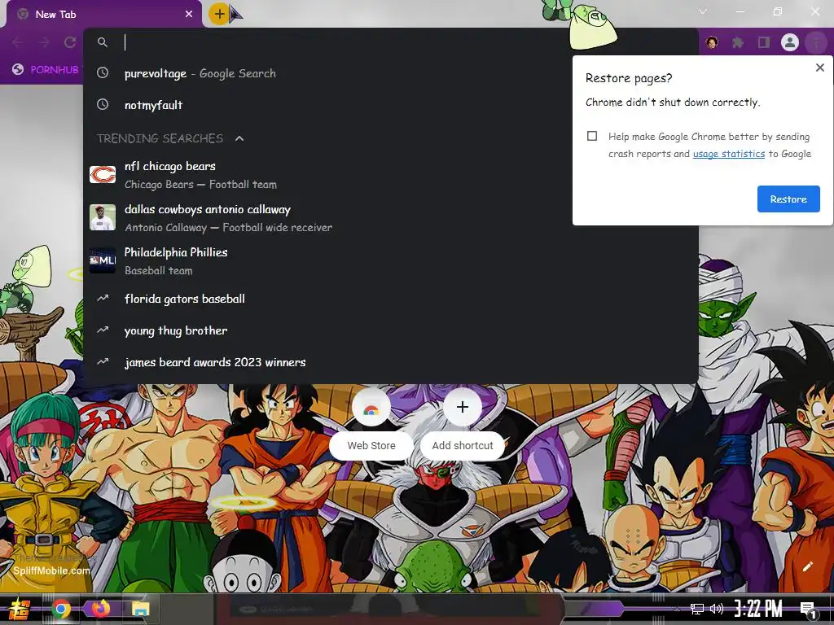
Task: Click the 3:22 PM taskbar clock
Action: [758, 609]
